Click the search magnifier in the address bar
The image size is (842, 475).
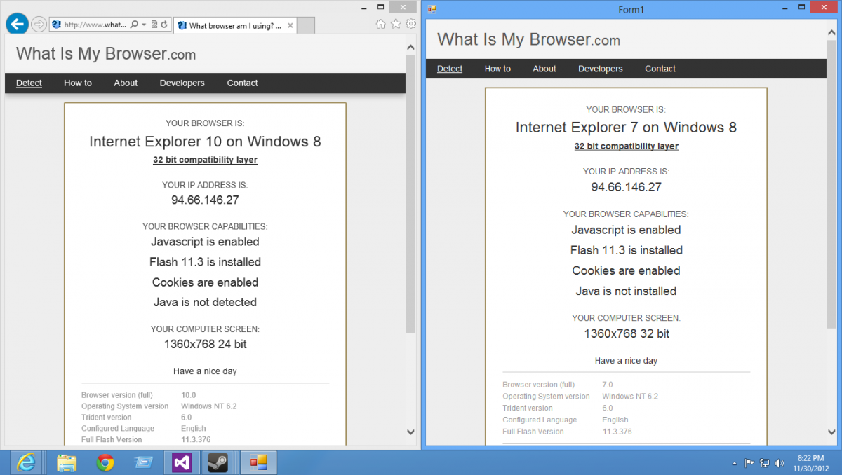coord(135,25)
